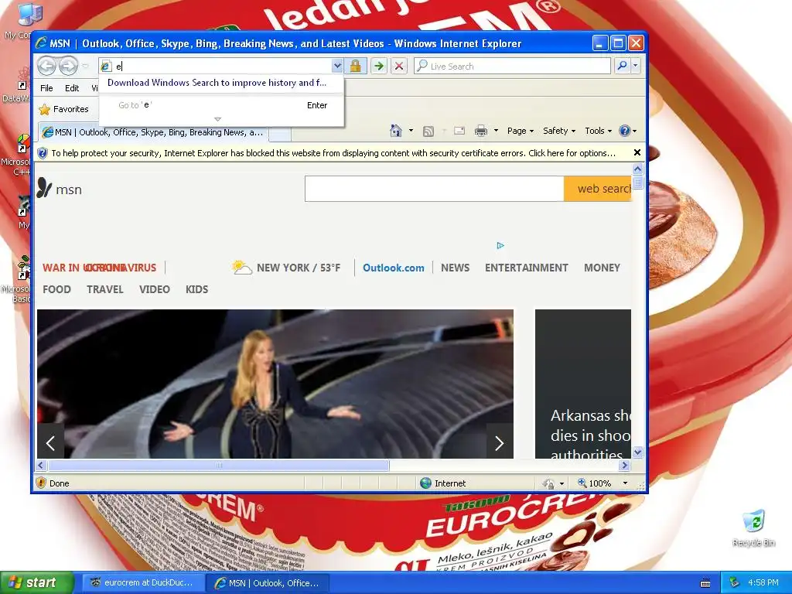
Task: Open the Safety menu
Action: pyautogui.click(x=558, y=131)
